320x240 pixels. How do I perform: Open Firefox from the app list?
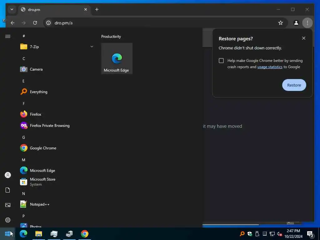(x=57, y=114)
